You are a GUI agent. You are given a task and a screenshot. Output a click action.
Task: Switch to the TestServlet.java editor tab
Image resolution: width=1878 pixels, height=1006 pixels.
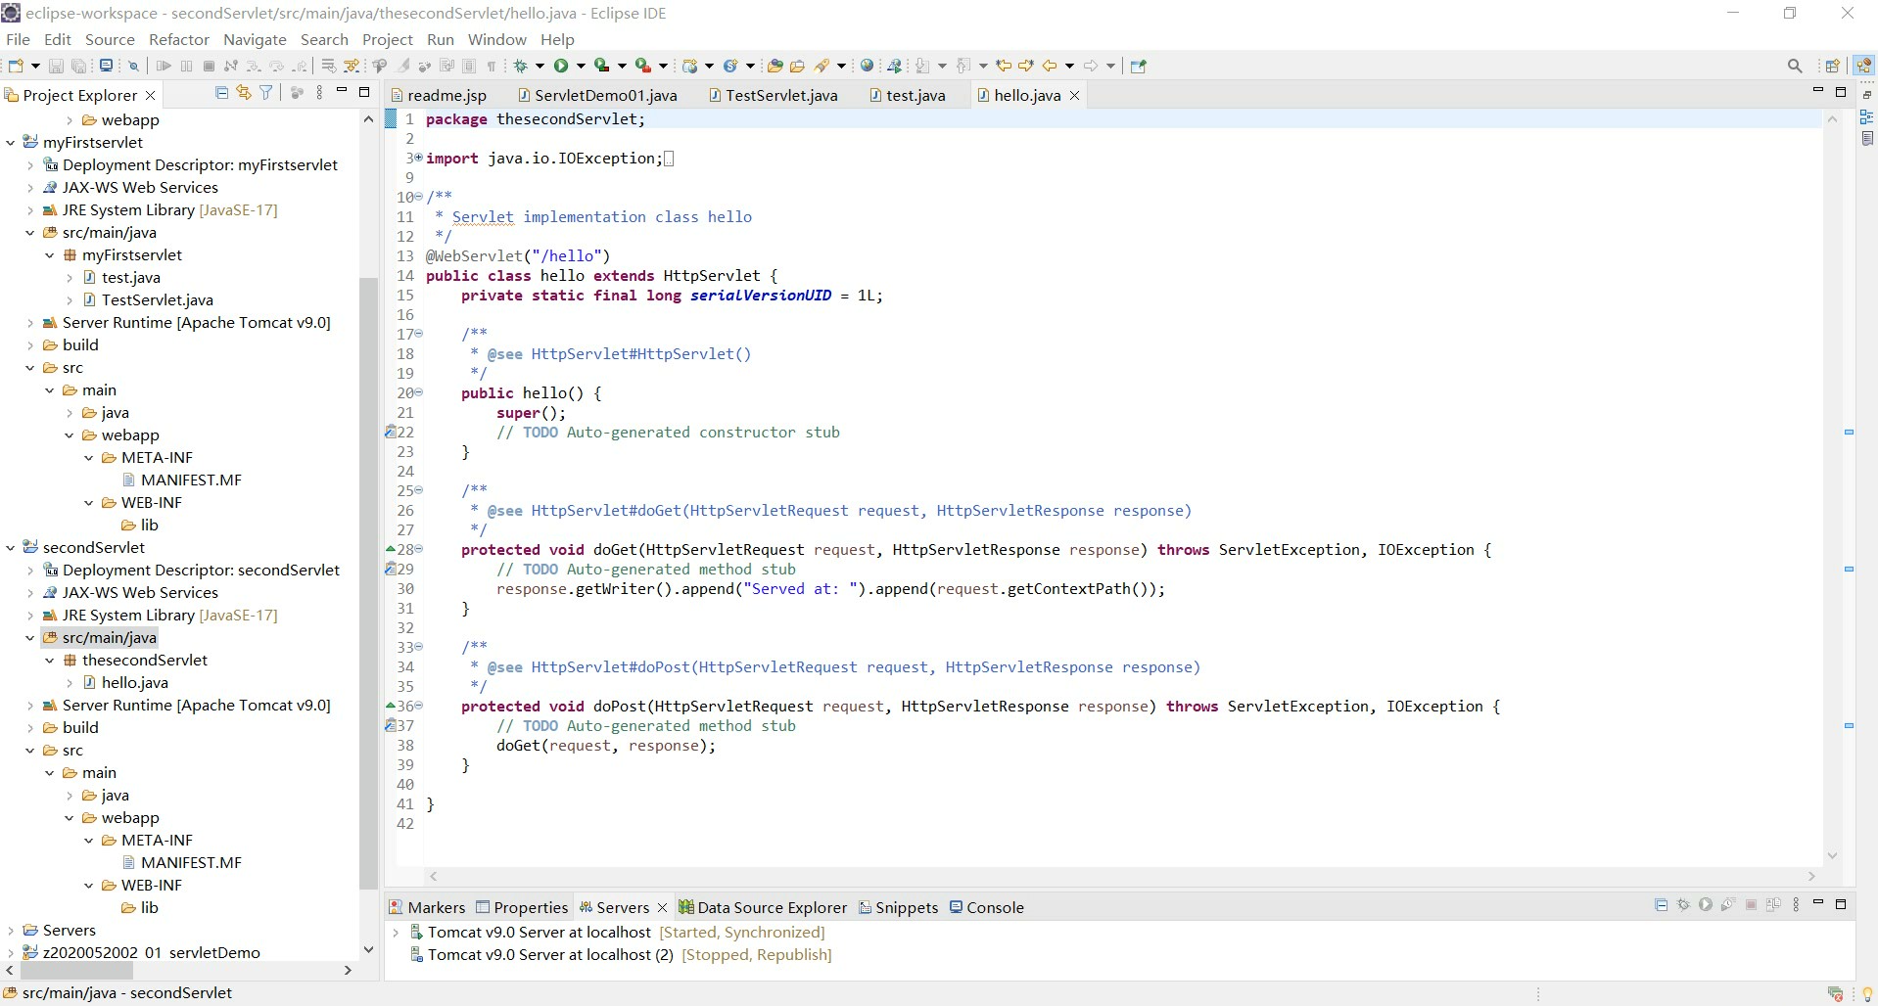point(774,95)
